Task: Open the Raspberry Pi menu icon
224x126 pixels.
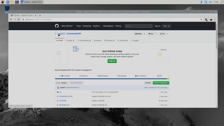Action: click(2, 2)
